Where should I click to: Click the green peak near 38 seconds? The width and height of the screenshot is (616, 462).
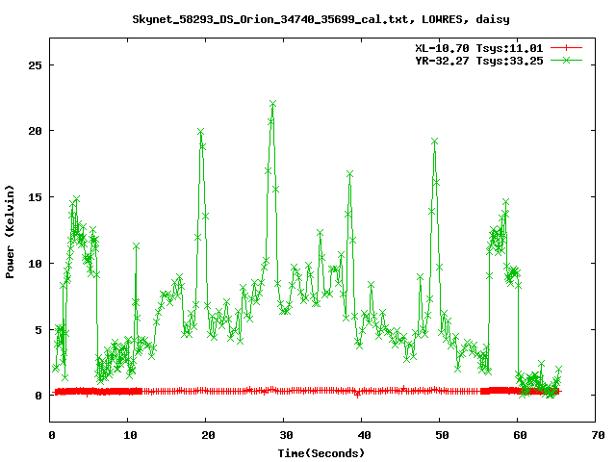(349, 173)
